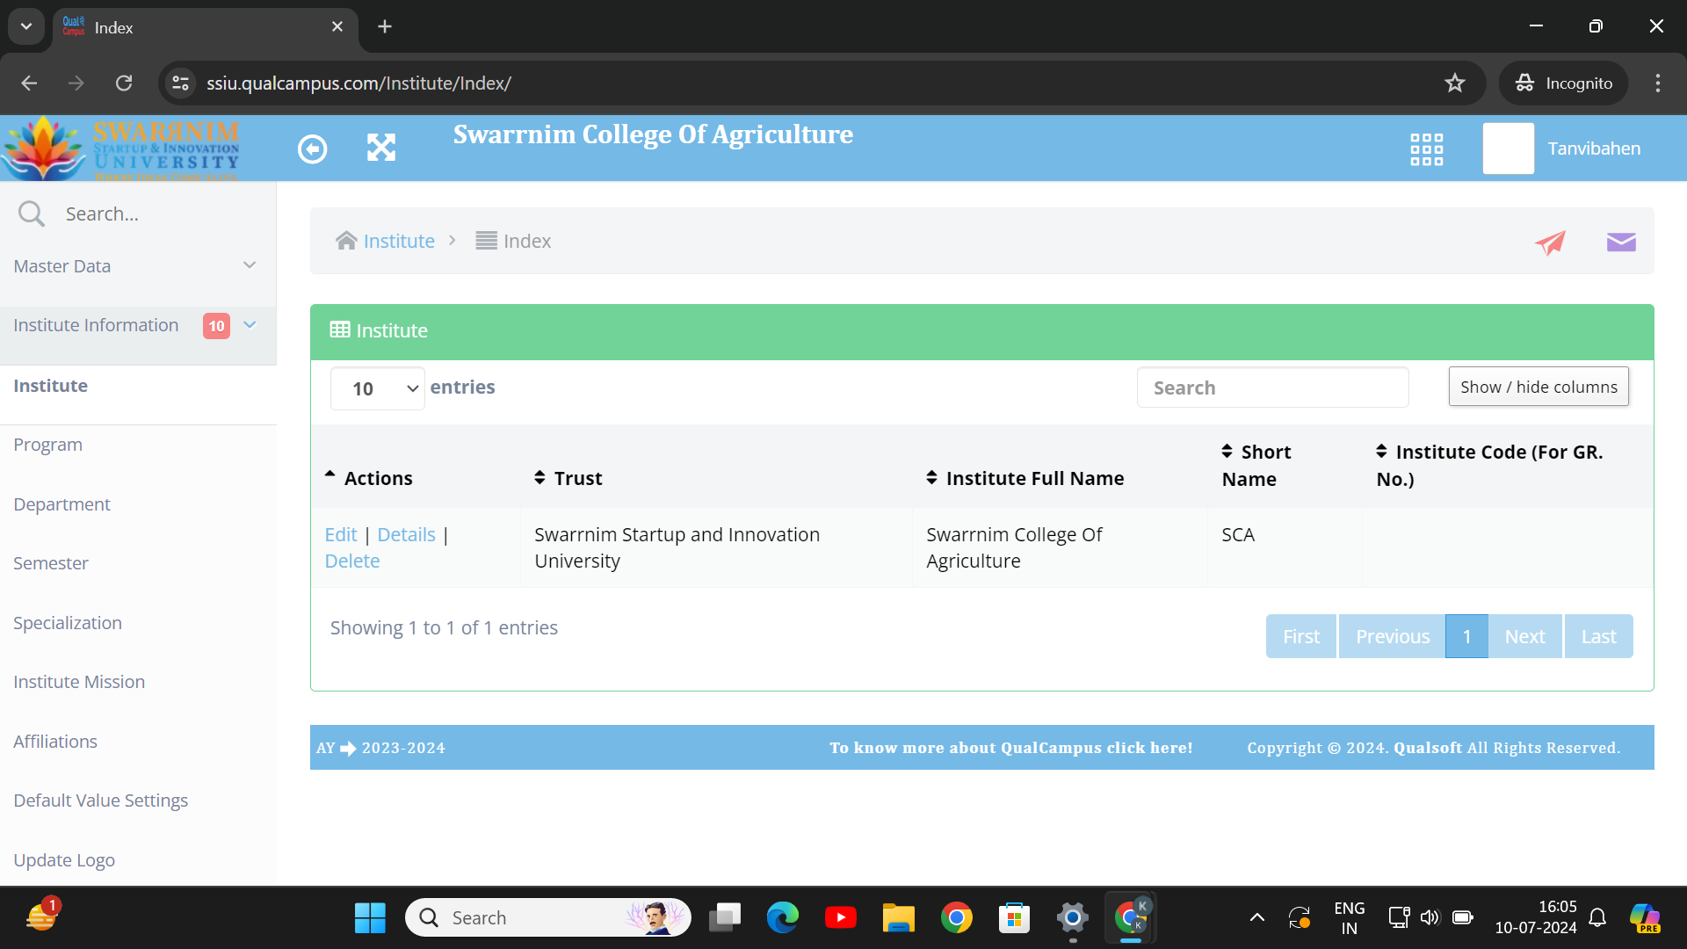Click the home icon in breadcrumb
The height and width of the screenshot is (949, 1687).
(346, 241)
